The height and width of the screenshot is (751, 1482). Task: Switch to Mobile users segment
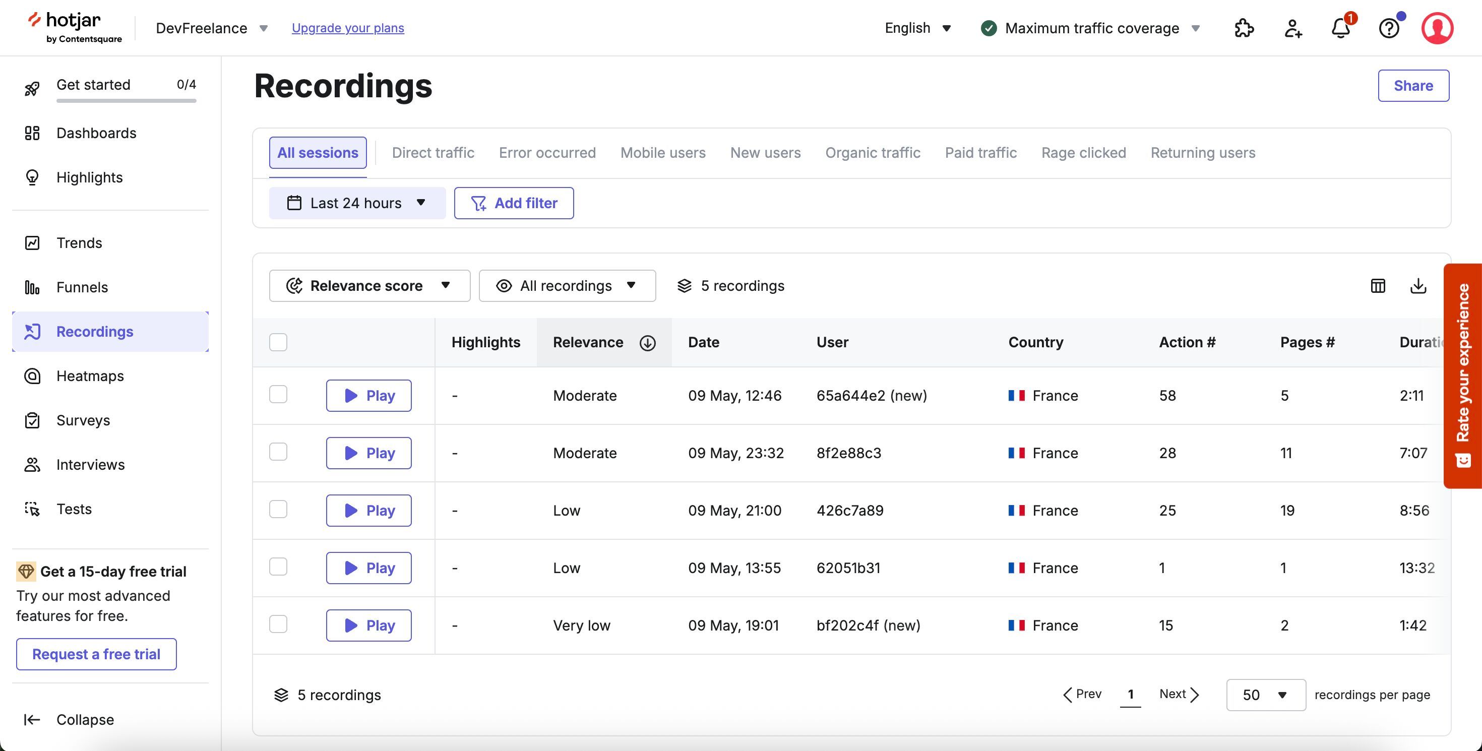pyautogui.click(x=663, y=153)
